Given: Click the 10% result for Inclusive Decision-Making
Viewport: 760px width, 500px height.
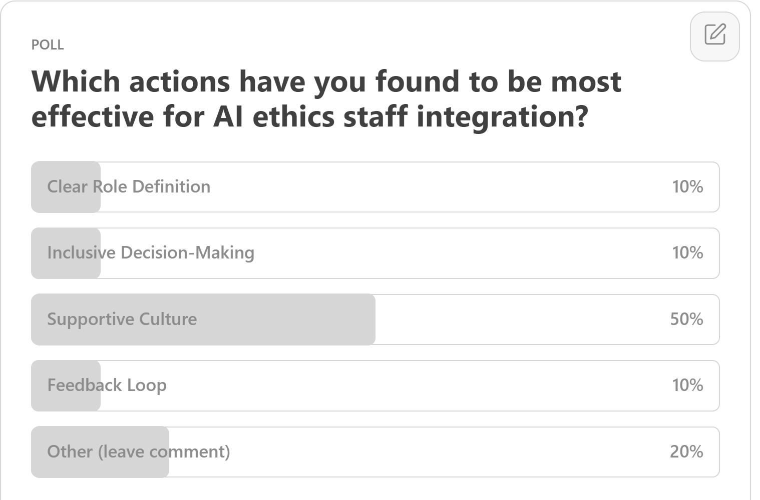Looking at the screenshot, I should point(687,252).
